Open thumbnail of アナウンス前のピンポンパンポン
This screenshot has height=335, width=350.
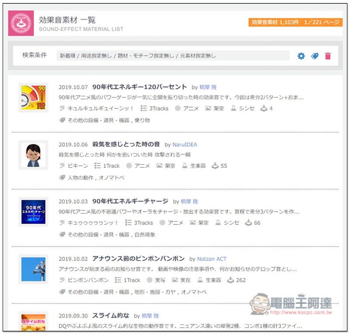[33, 269]
